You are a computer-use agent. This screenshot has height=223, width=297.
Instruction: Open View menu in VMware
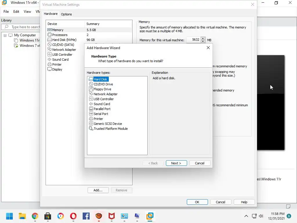27,12
